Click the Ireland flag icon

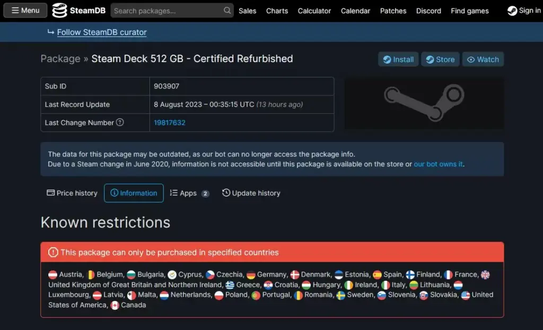click(348, 286)
